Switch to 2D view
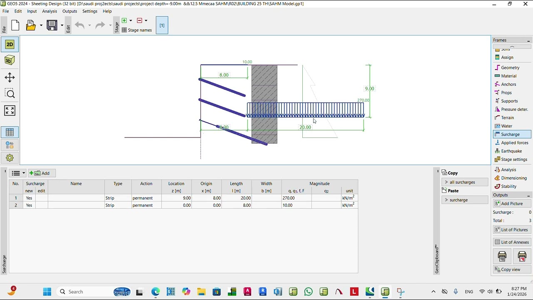The image size is (533, 300). tap(10, 44)
